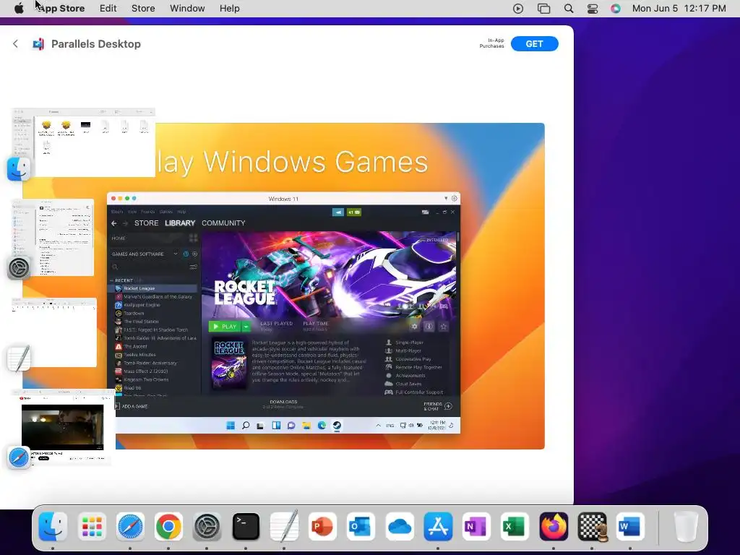Screen dimensions: 740x555
Task: Click the circled play icon in menu bar
Action: click(518, 9)
